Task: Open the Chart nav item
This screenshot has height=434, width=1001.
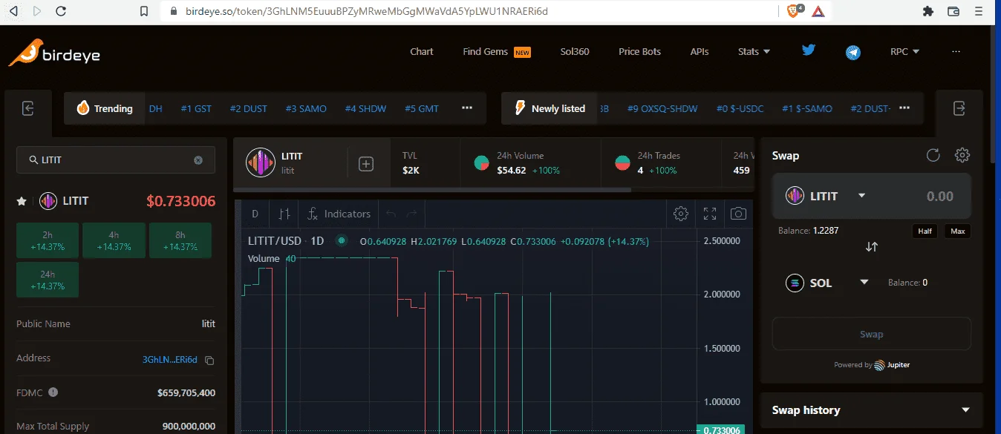Action: (x=421, y=52)
